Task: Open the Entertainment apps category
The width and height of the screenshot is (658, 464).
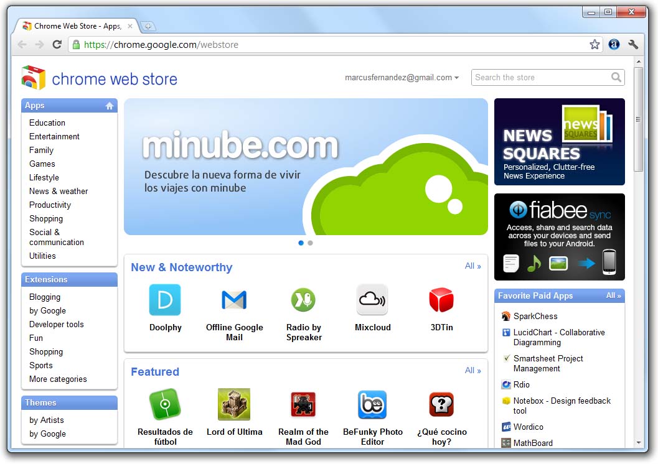Action: tap(54, 137)
